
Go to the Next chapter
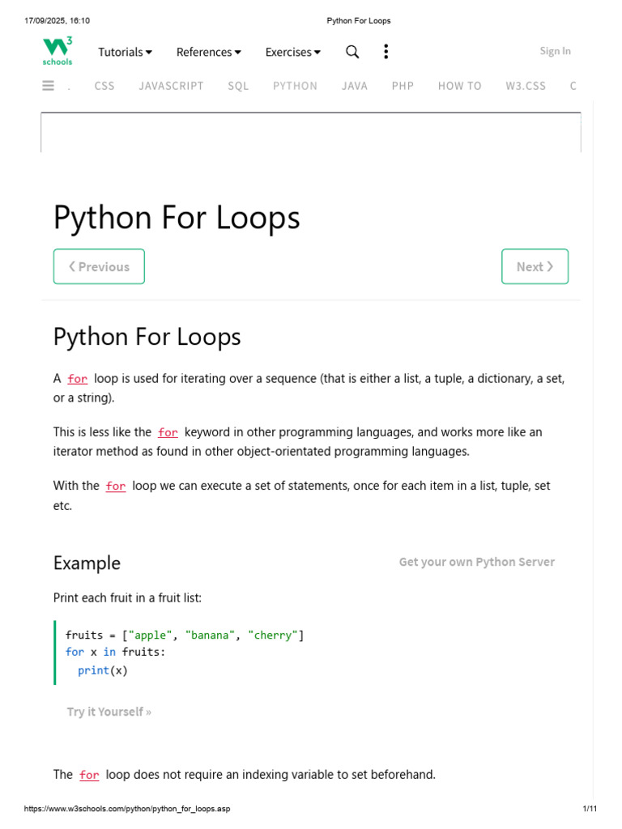[x=535, y=266]
